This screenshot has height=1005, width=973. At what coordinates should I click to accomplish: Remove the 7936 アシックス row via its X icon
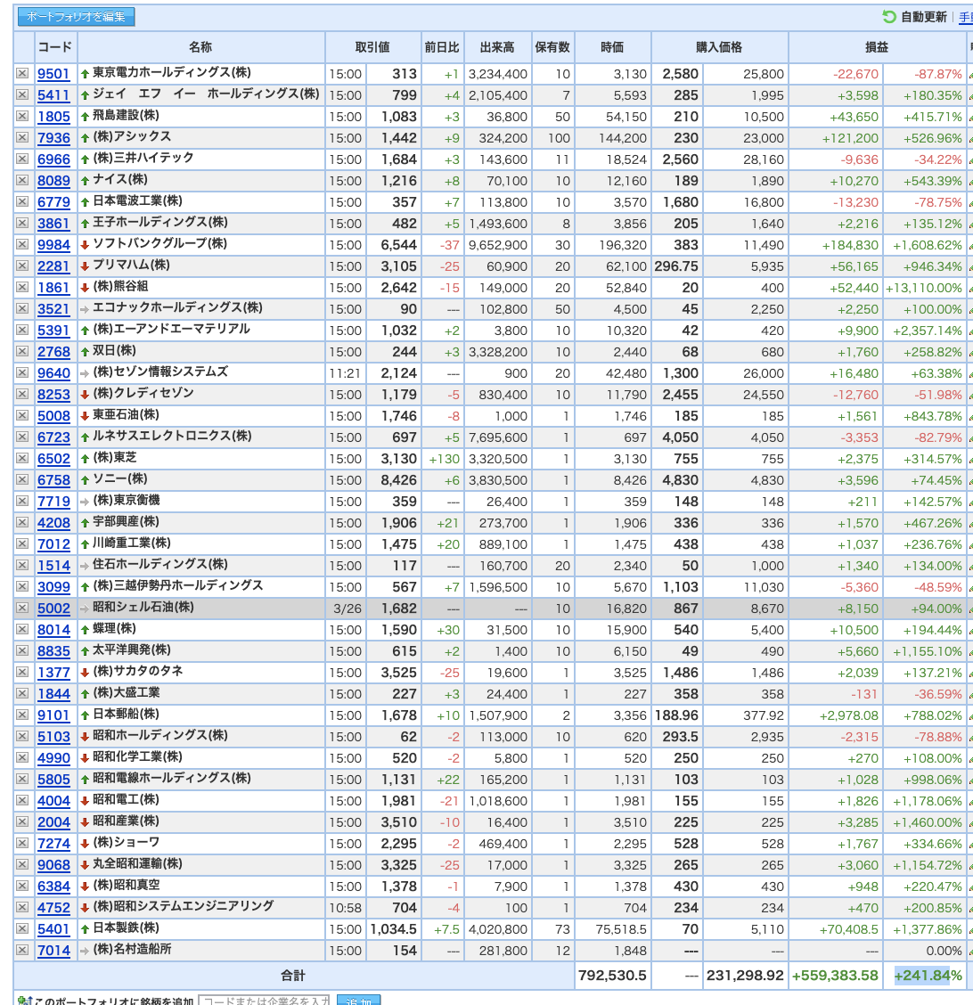pos(22,138)
